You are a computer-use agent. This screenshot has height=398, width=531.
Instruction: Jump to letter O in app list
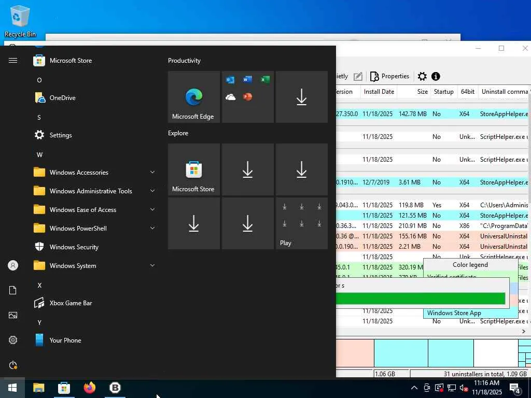39,80
